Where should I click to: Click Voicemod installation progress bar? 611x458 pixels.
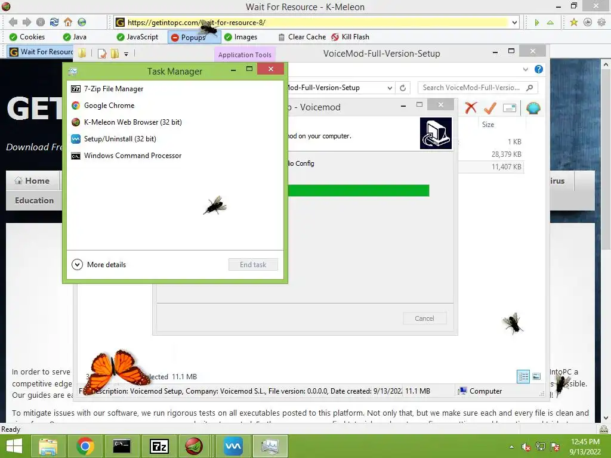point(359,190)
